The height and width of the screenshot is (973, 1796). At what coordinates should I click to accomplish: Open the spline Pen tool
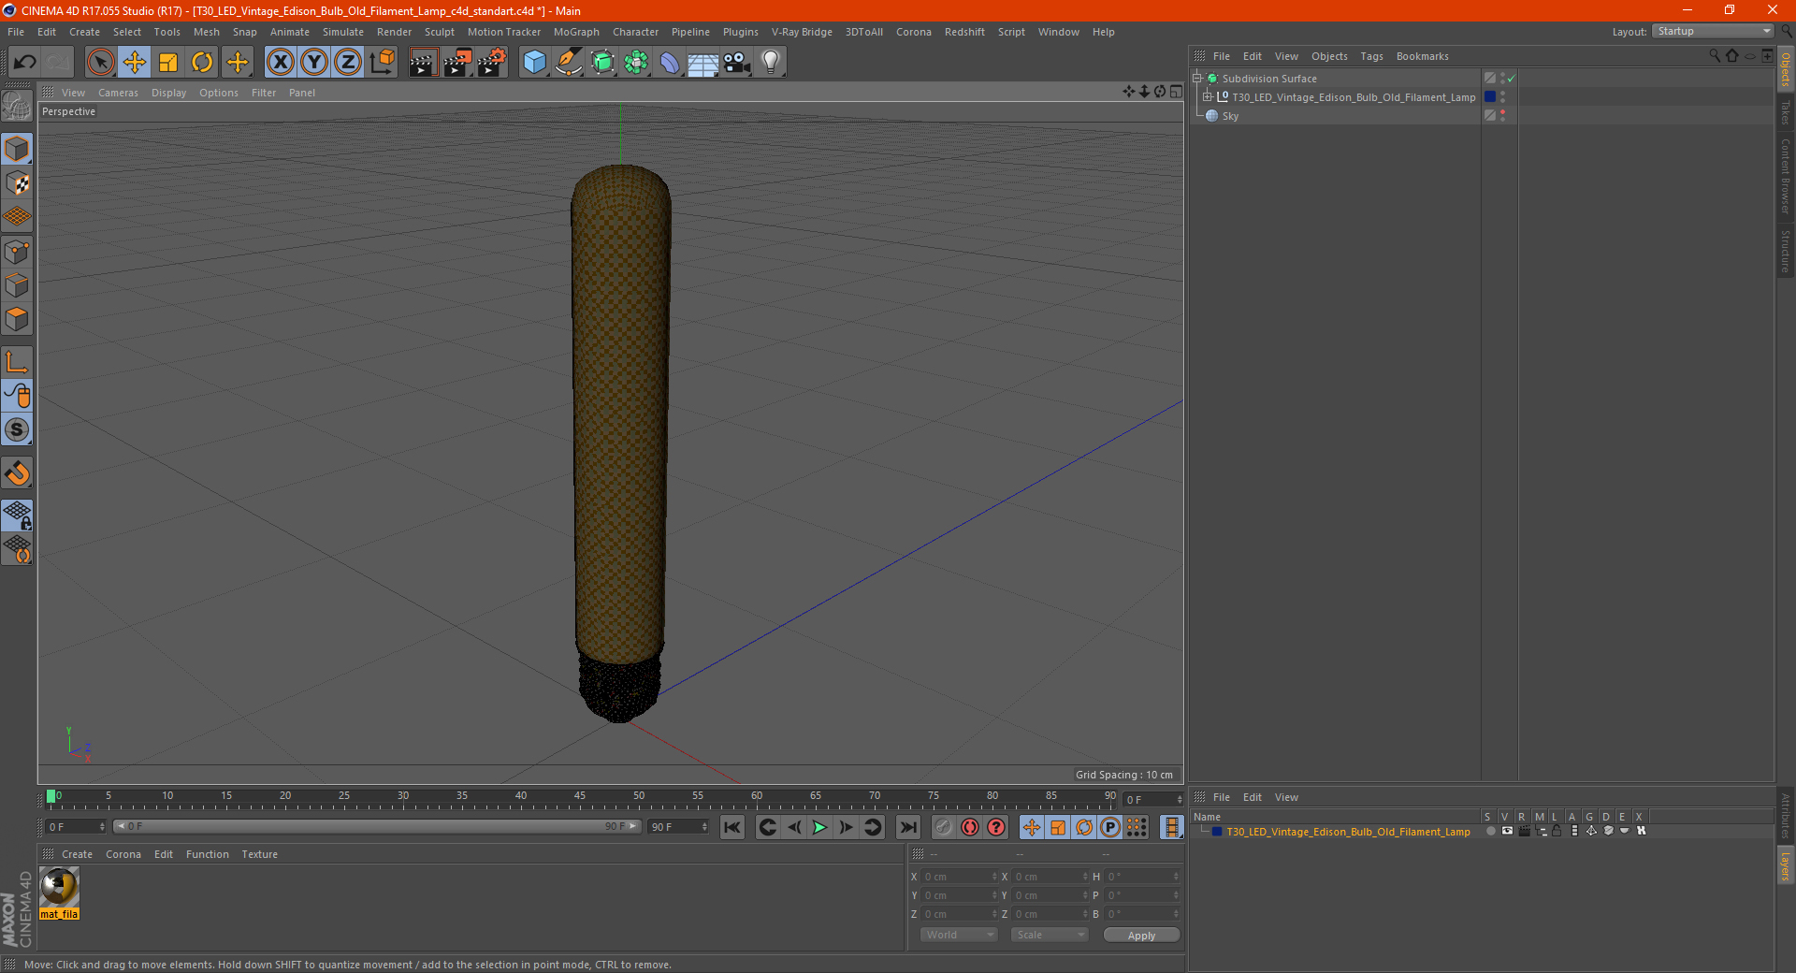click(x=569, y=63)
